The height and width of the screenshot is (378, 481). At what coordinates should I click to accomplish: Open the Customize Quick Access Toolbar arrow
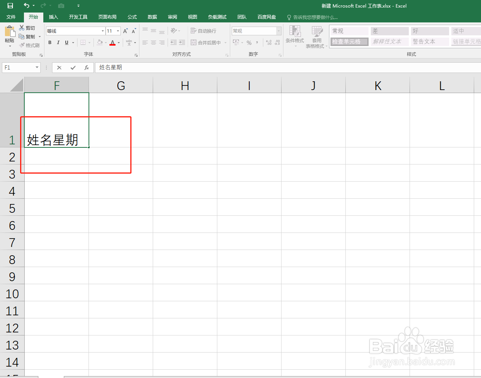pos(78,6)
